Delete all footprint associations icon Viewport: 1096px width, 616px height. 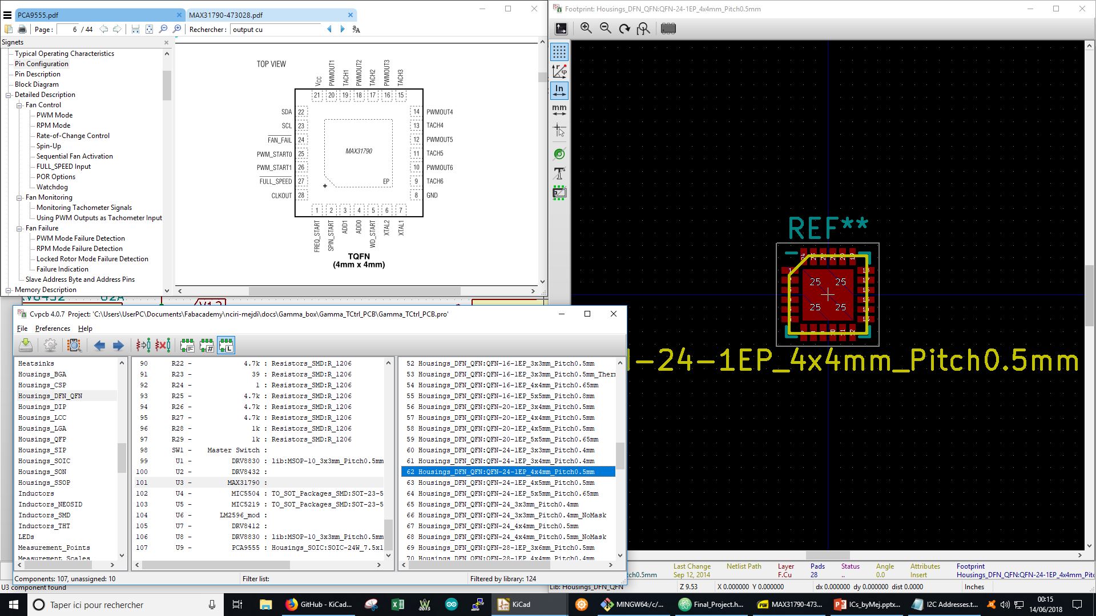[163, 345]
